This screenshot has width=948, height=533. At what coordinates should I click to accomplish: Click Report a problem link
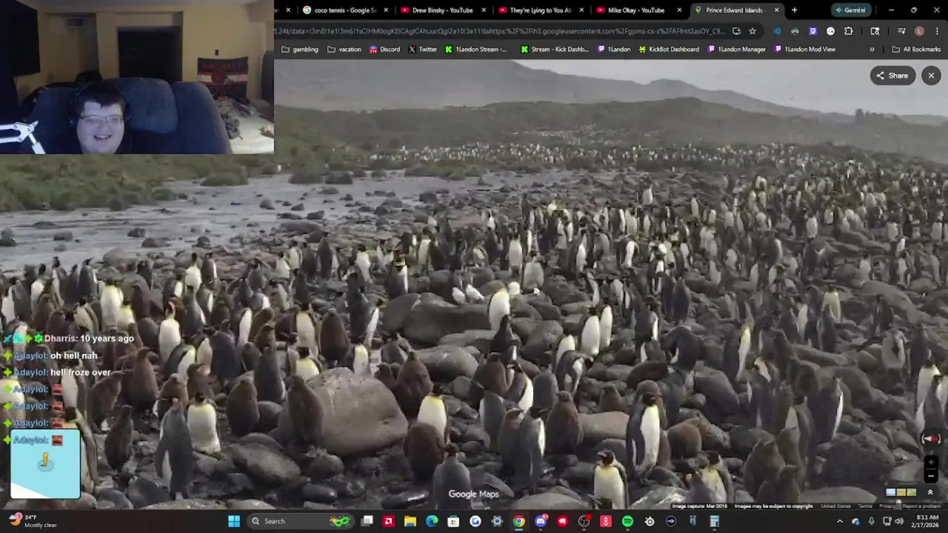click(x=921, y=506)
